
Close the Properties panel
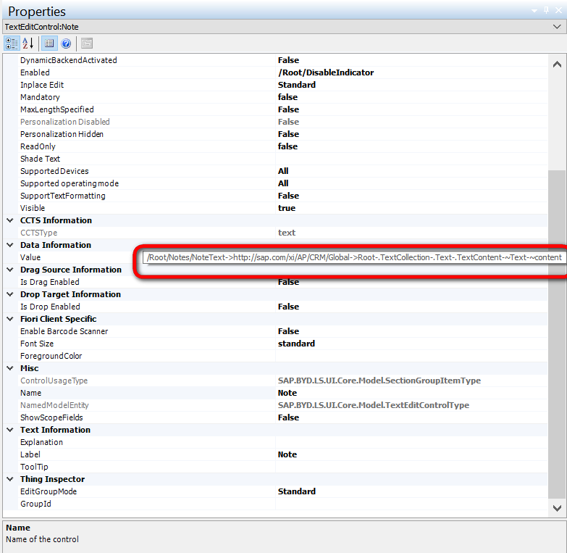point(559,10)
